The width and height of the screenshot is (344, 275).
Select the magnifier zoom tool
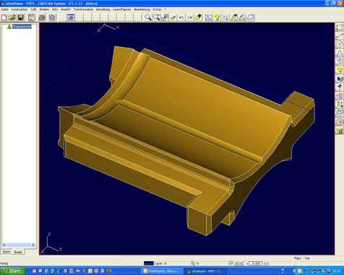pos(147,17)
